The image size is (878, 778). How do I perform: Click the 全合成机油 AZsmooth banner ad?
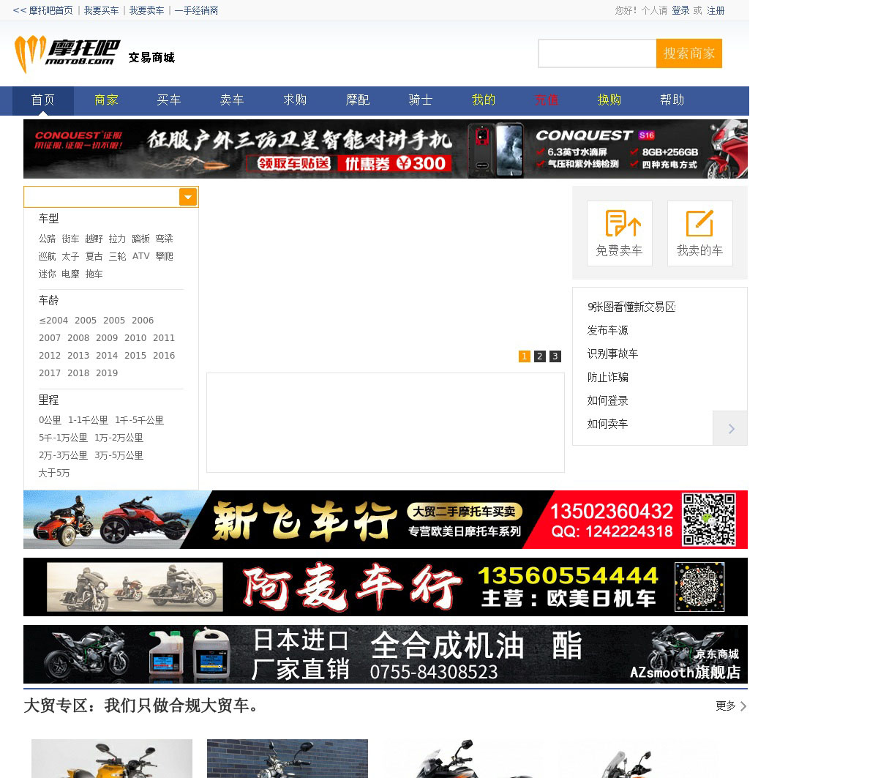pyautogui.click(x=386, y=654)
